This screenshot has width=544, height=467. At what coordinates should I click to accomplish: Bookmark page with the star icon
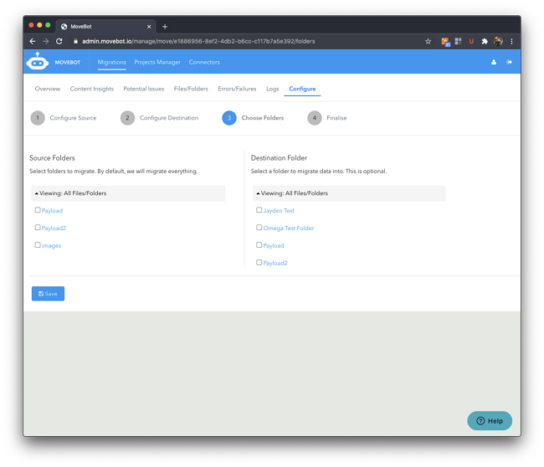point(429,41)
